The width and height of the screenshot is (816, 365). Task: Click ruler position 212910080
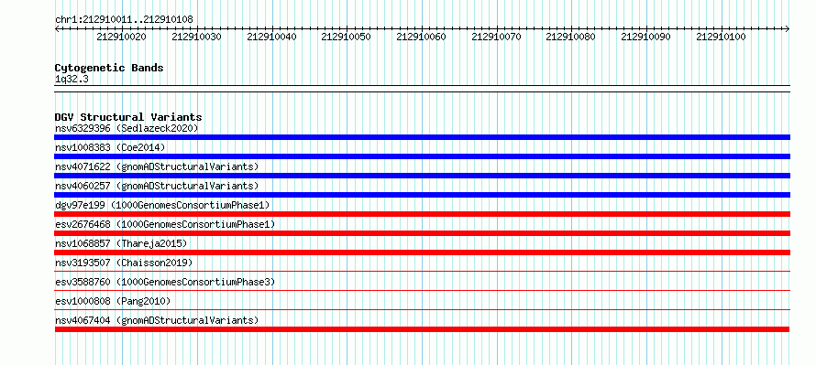(x=571, y=37)
